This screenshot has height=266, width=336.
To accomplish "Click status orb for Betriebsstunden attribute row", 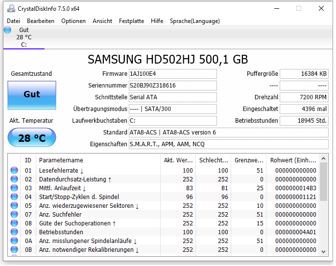I will pos(14,232).
